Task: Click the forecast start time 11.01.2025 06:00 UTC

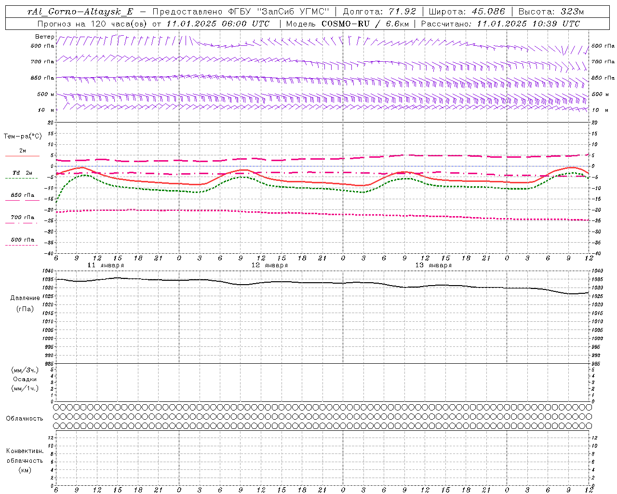Action: point(218,24)
